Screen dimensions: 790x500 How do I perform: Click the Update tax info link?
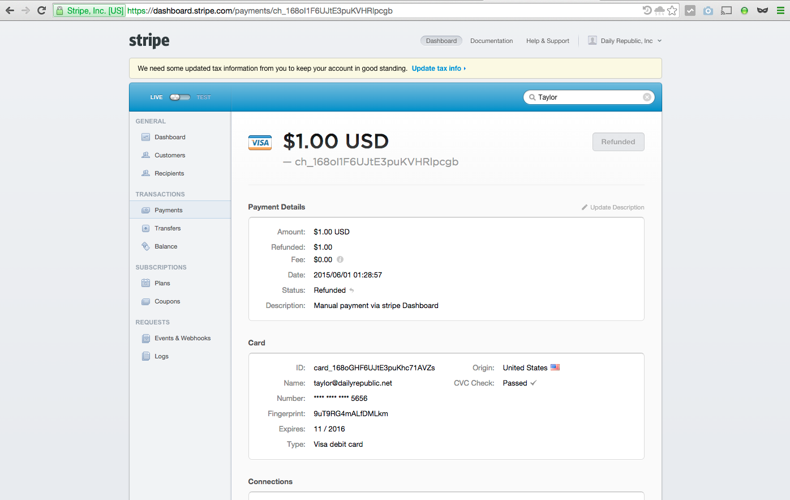coord(438,69)
